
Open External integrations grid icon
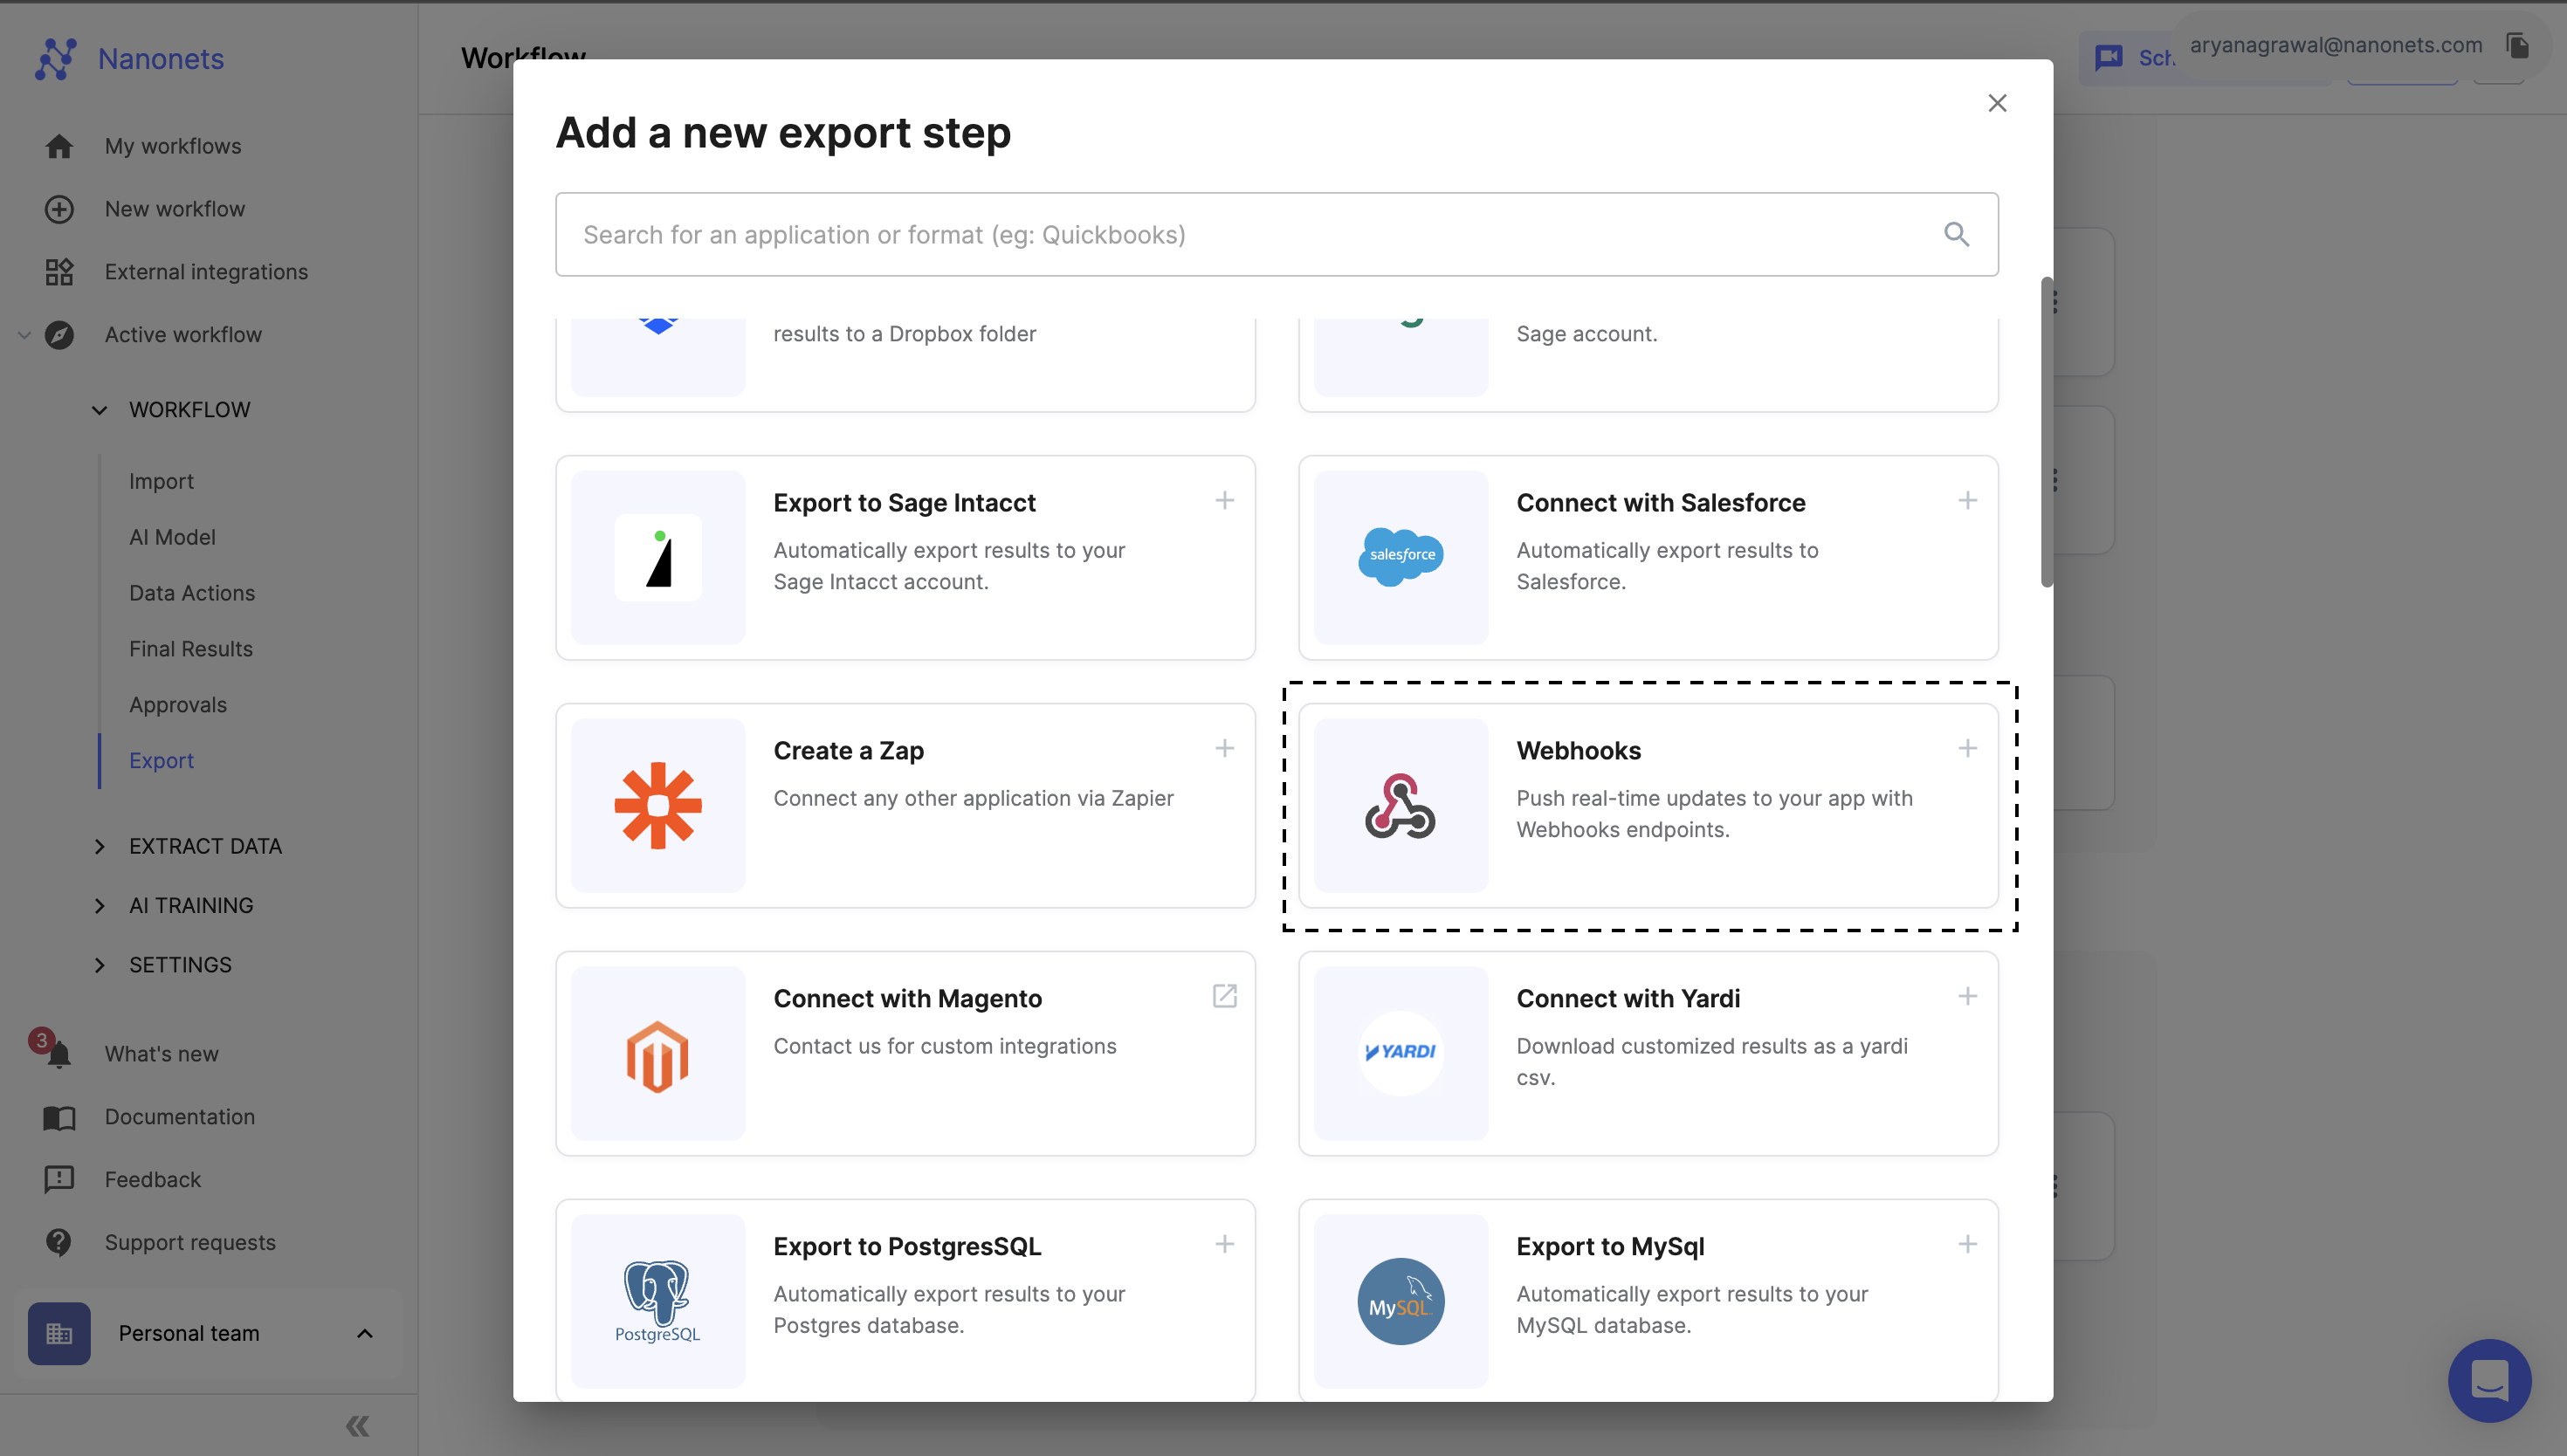[x=59, y=272]
